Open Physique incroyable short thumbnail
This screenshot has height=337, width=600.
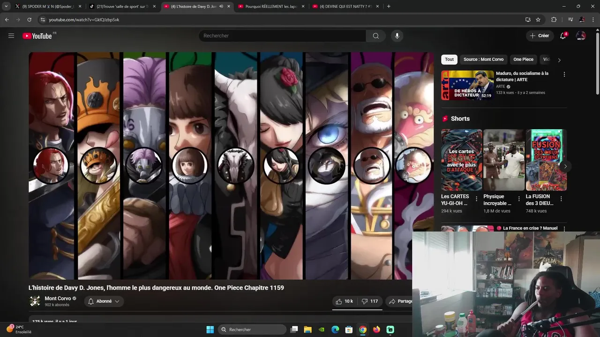[504, 160]
